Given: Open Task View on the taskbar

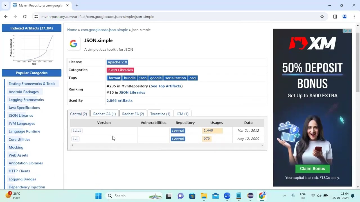Looking at the screenshot, I should (168, 196).
